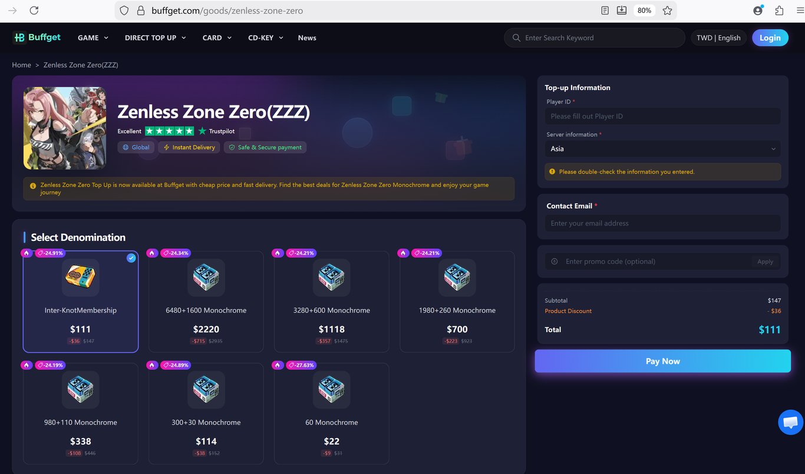Click the 6480+1600 Monochrome cube icon

point(206,278)
